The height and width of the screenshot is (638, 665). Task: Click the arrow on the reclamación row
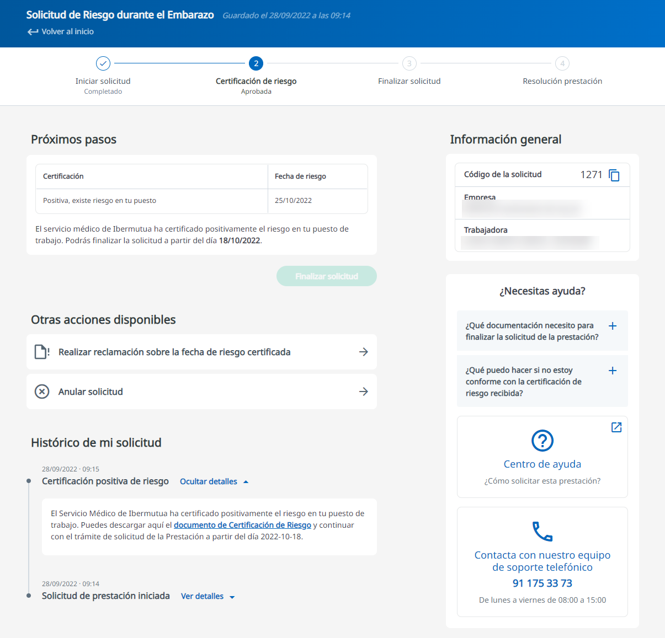363,352
